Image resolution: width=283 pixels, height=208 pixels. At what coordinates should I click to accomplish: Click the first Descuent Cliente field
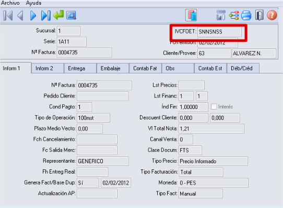click(x=193, y=118)
